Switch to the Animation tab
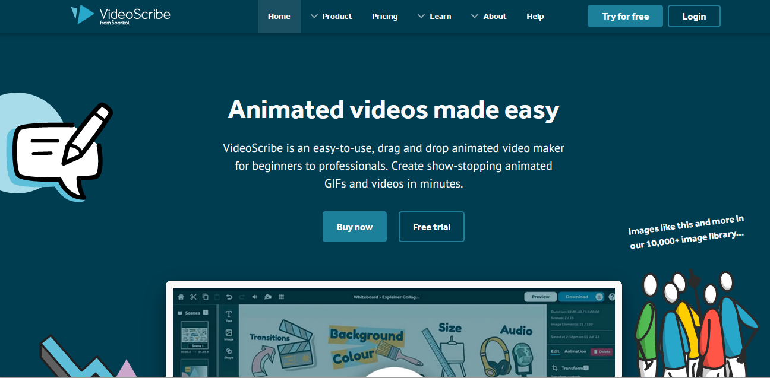The image size is (770, 378). click(575, 351)
